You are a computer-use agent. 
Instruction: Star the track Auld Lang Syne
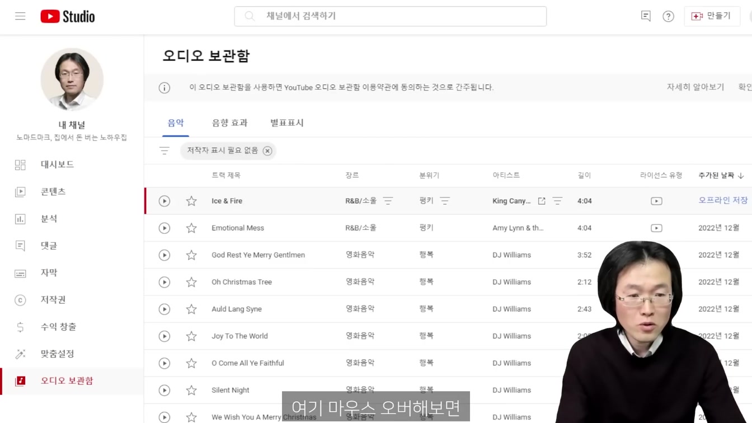coord(191,309)
